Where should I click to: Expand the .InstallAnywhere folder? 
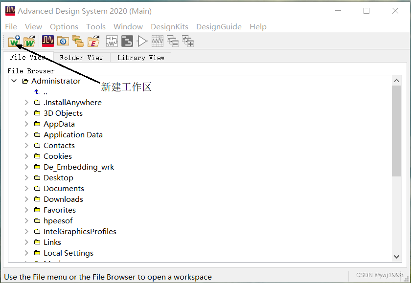(x=26, y=102)
